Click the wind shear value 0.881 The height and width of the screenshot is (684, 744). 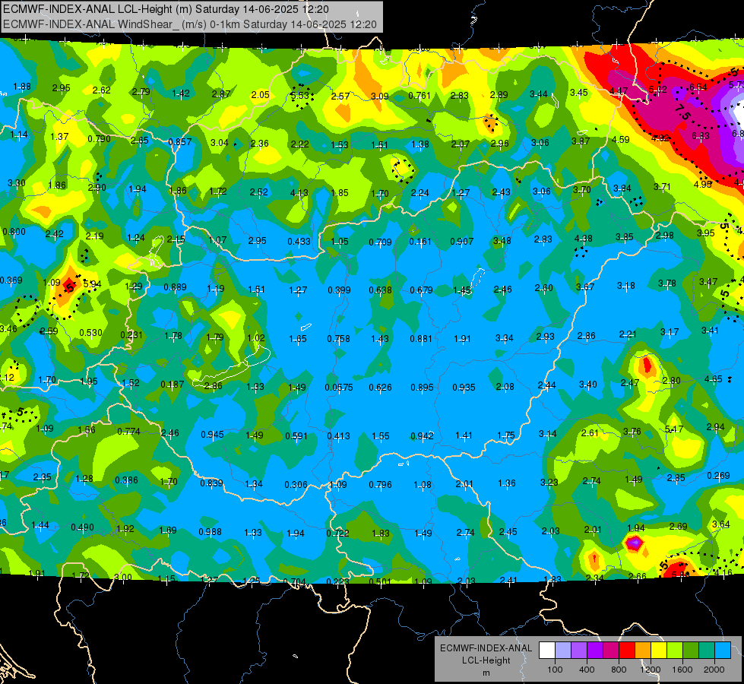(421, 339)
